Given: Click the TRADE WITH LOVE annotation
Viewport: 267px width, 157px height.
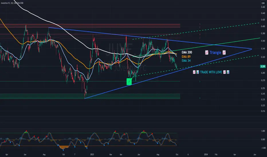Looking at the screenshot, I should [x=211, y=72].
